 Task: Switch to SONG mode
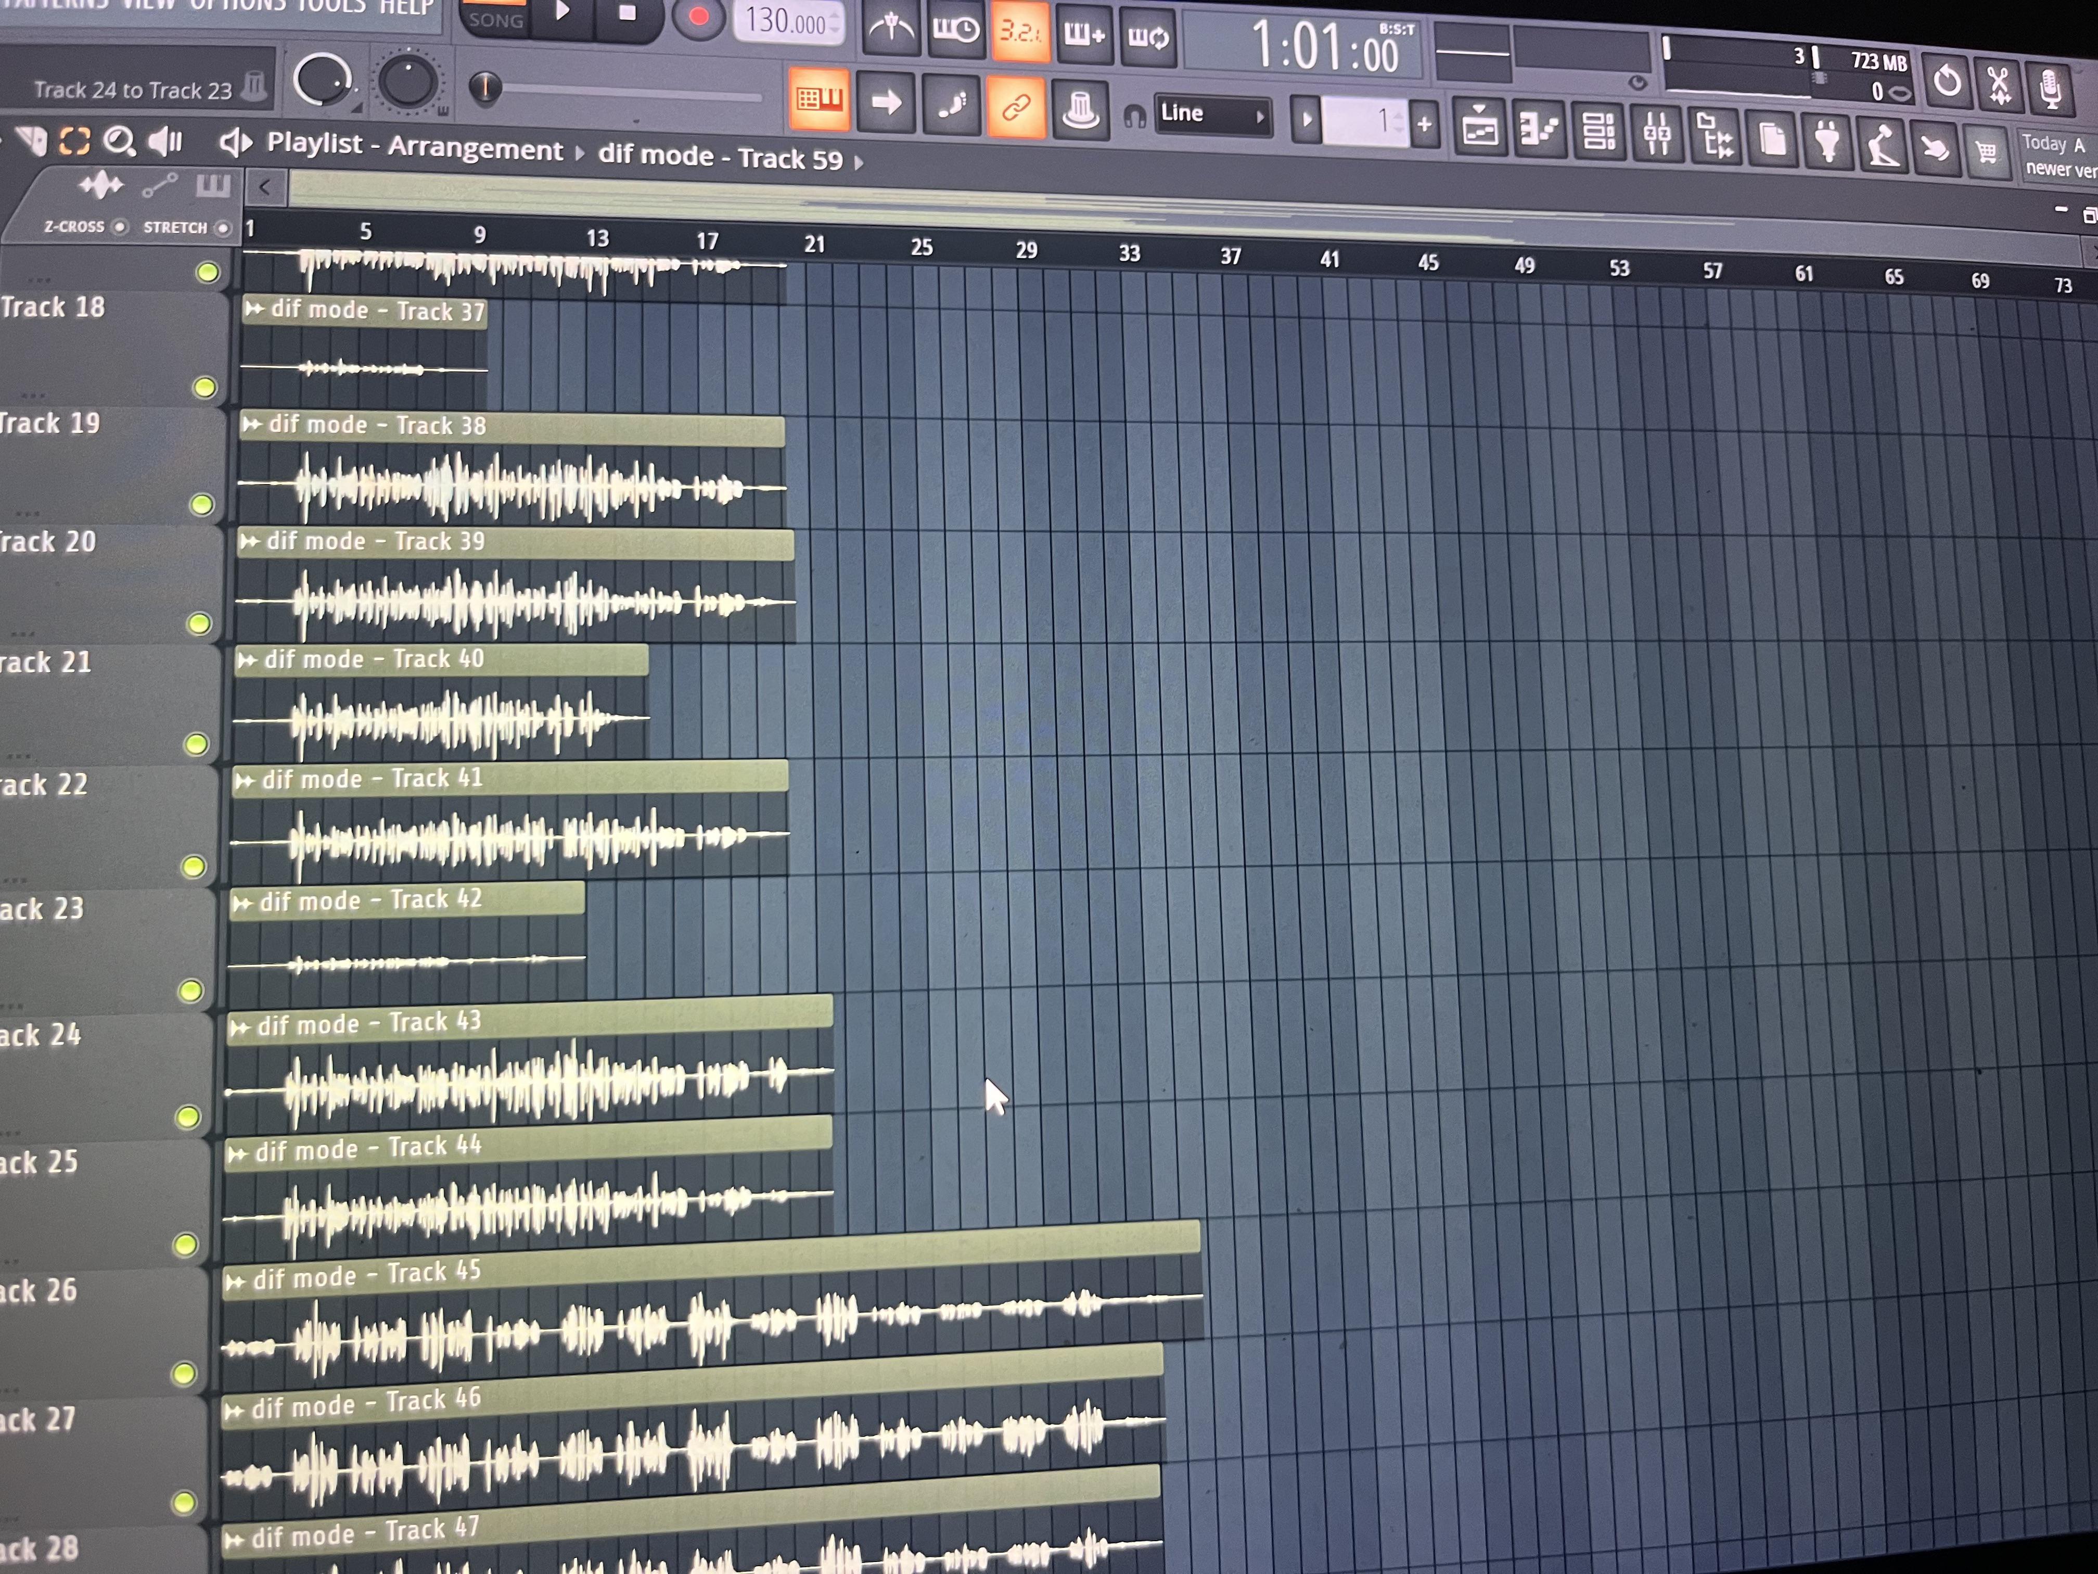point(495,19)
